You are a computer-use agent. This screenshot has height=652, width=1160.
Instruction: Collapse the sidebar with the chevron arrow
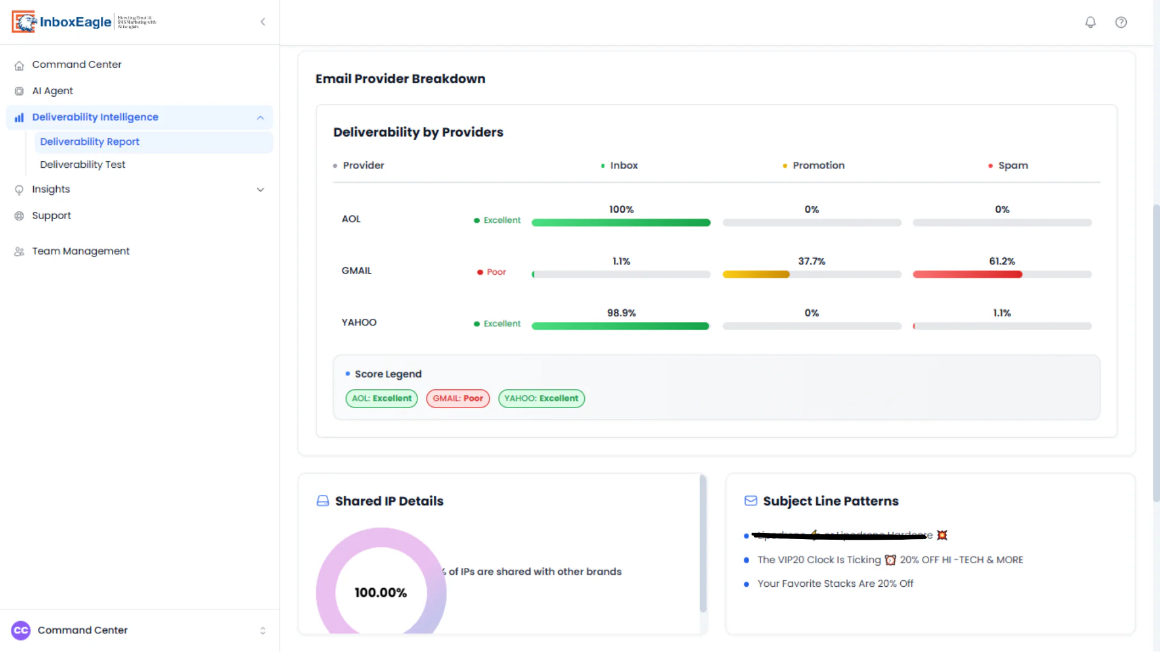click(x=263, y=22)
